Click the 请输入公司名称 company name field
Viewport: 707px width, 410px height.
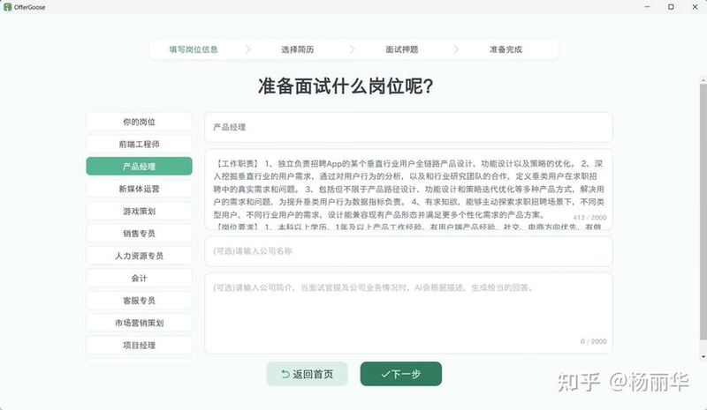pyautogui.click(x=408, y=251)
